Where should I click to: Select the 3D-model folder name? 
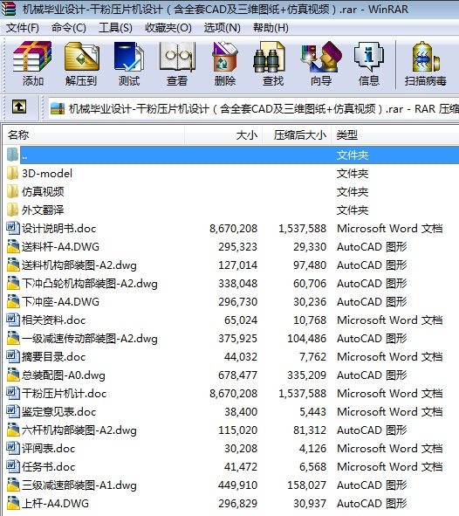click(47, 174)
